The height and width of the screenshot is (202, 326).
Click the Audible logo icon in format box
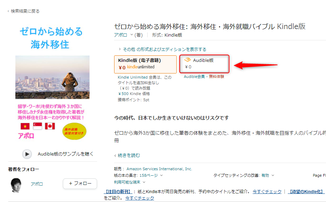pyautogui.click(x=188, y=60)
